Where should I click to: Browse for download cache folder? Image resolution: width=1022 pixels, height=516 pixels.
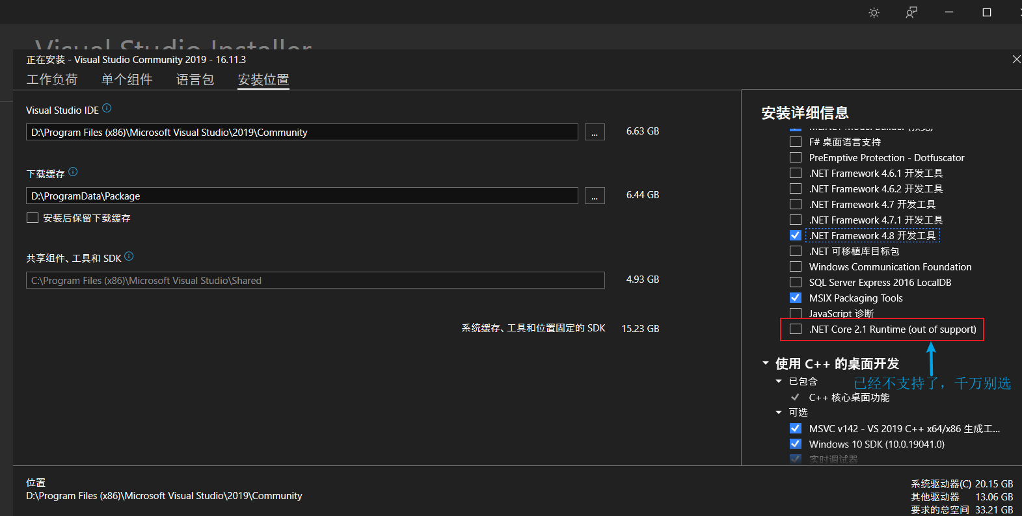pos(595,196)
